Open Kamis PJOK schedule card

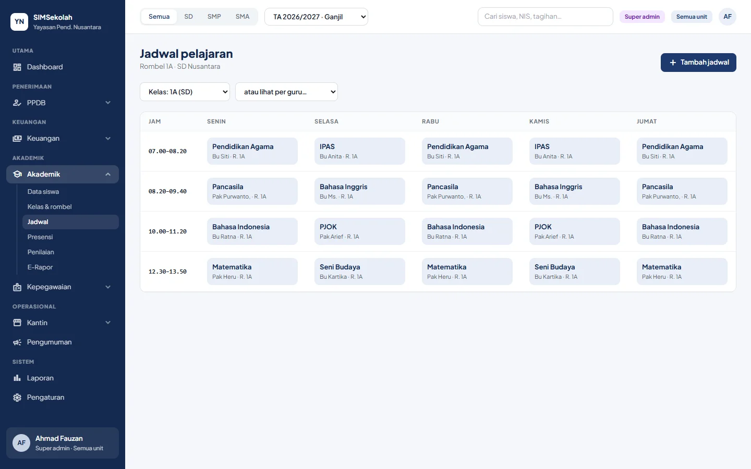coord(575,231)
